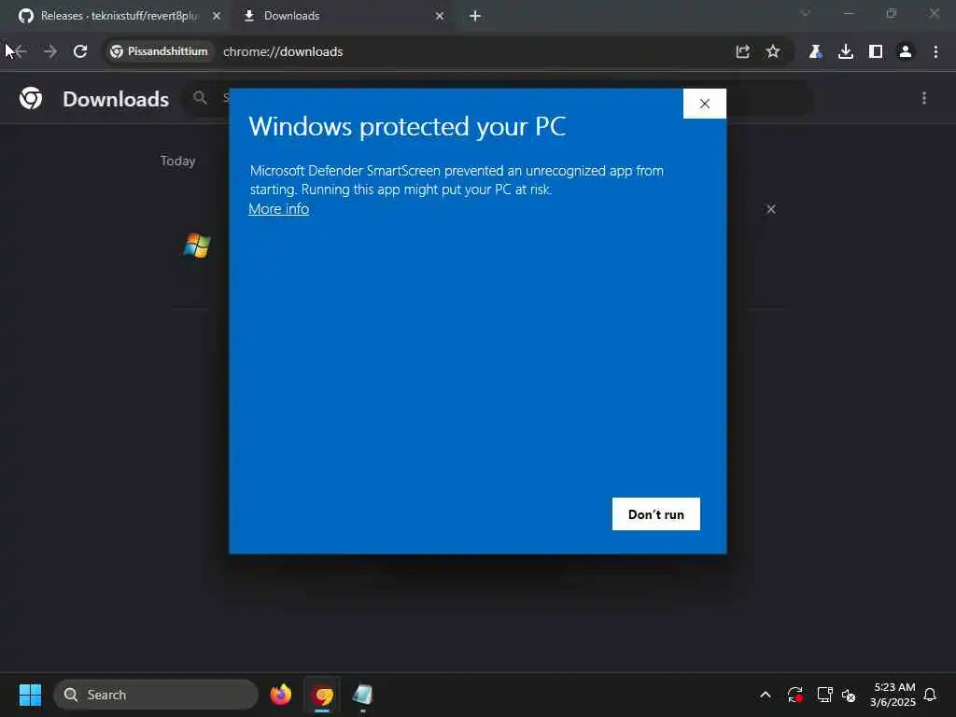
Task: Click the muted volume tray icon
Action: pos(849,695)
